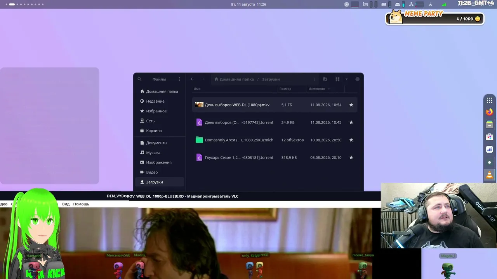Open the calendar clock in top bar
This screenshot has height=279, width=497.
pyautogui.click(x=248, y=5)
